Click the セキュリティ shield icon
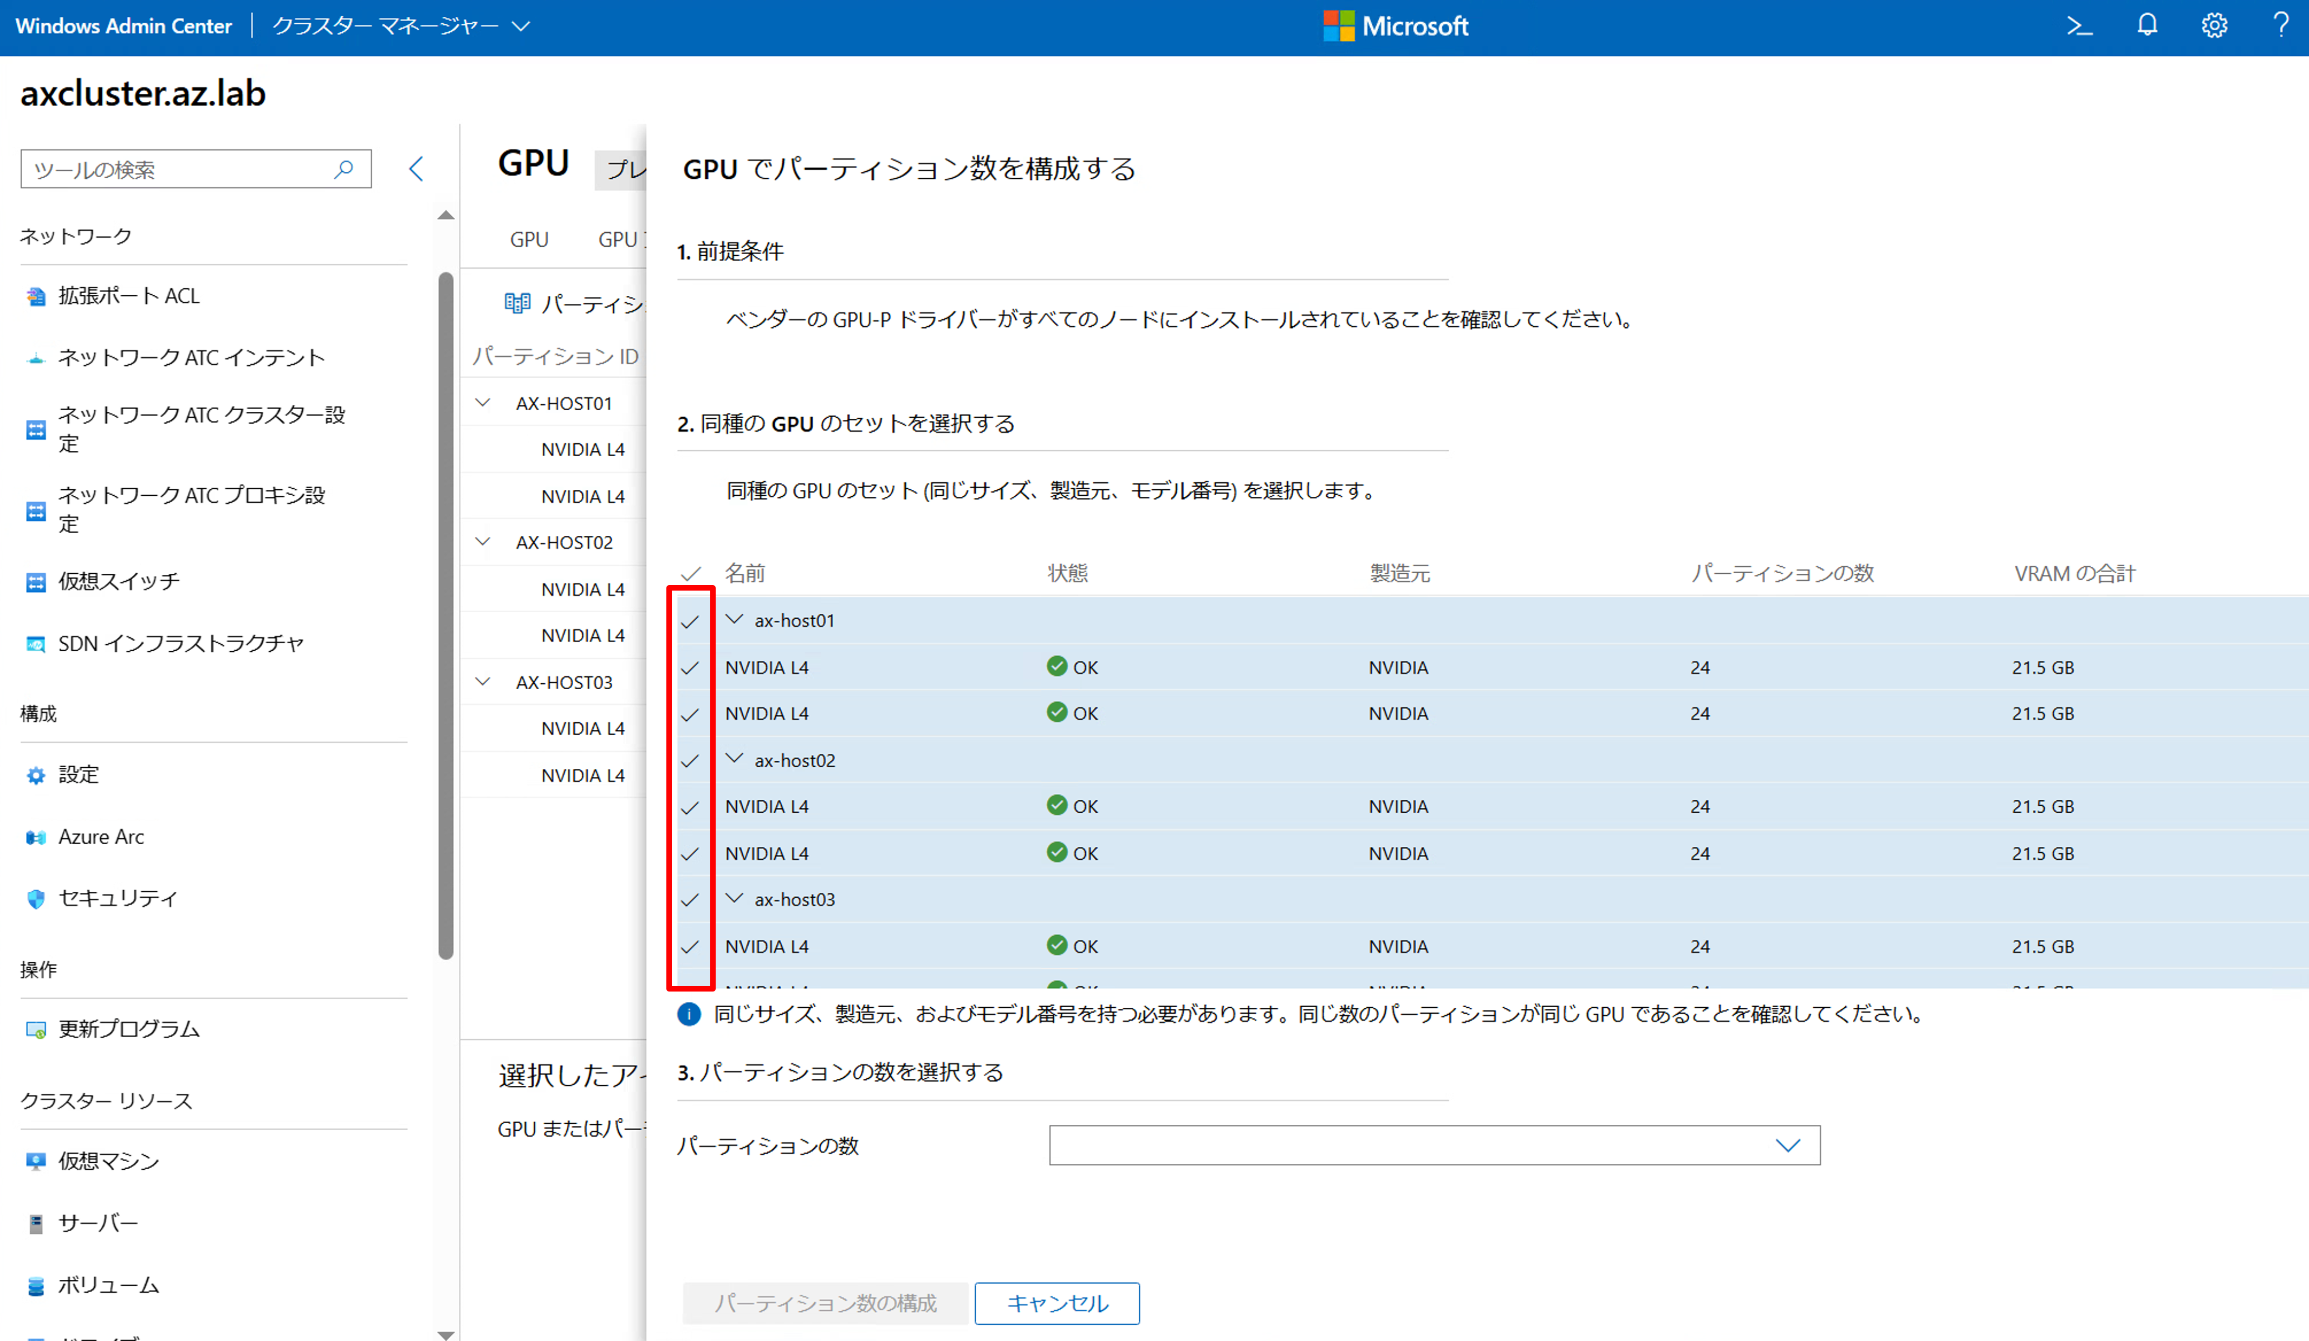The height and width of the screenshot is (1341, 2309). click(x=36, y=899)
